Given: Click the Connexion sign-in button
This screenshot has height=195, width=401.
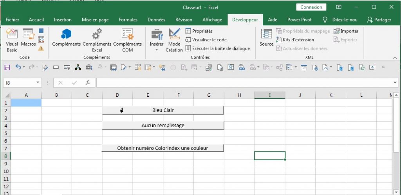Looking at the screenshot, I should pyautogui.click(x=311, y=7).
